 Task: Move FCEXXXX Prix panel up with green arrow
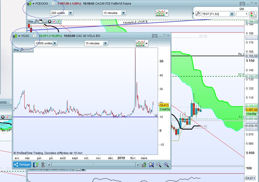[59, 22]
